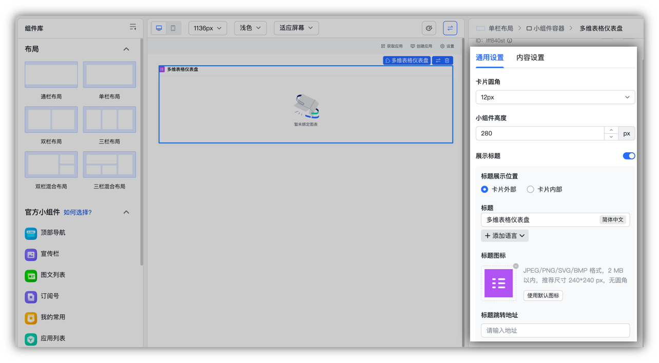Click the 顶部导航 widget label
Screen dimensions: 659x363
coord(53,233)
